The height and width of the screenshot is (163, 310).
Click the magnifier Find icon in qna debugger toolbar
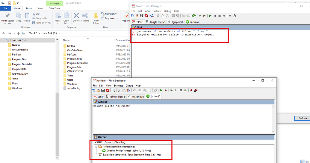(152, 16)
